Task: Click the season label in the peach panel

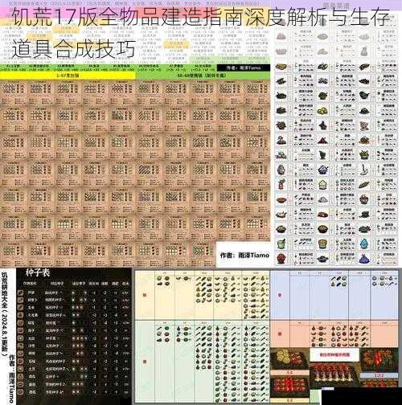Action: point(280,334)
